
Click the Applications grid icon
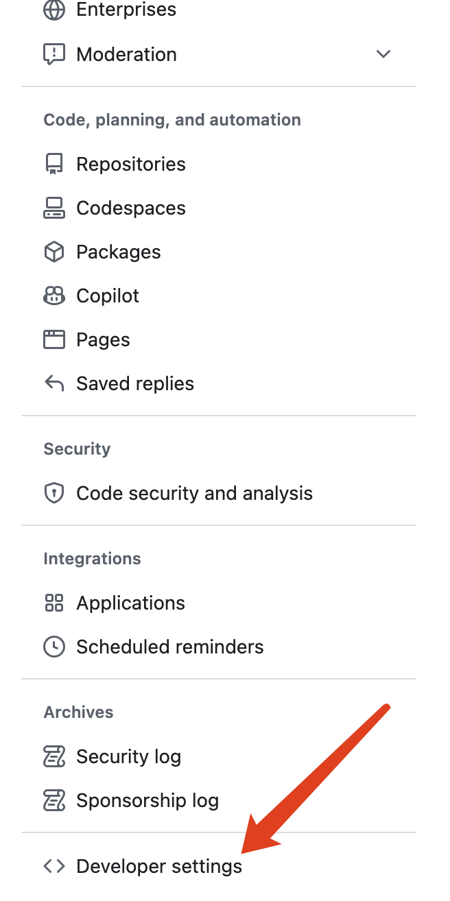click(54, 603)
